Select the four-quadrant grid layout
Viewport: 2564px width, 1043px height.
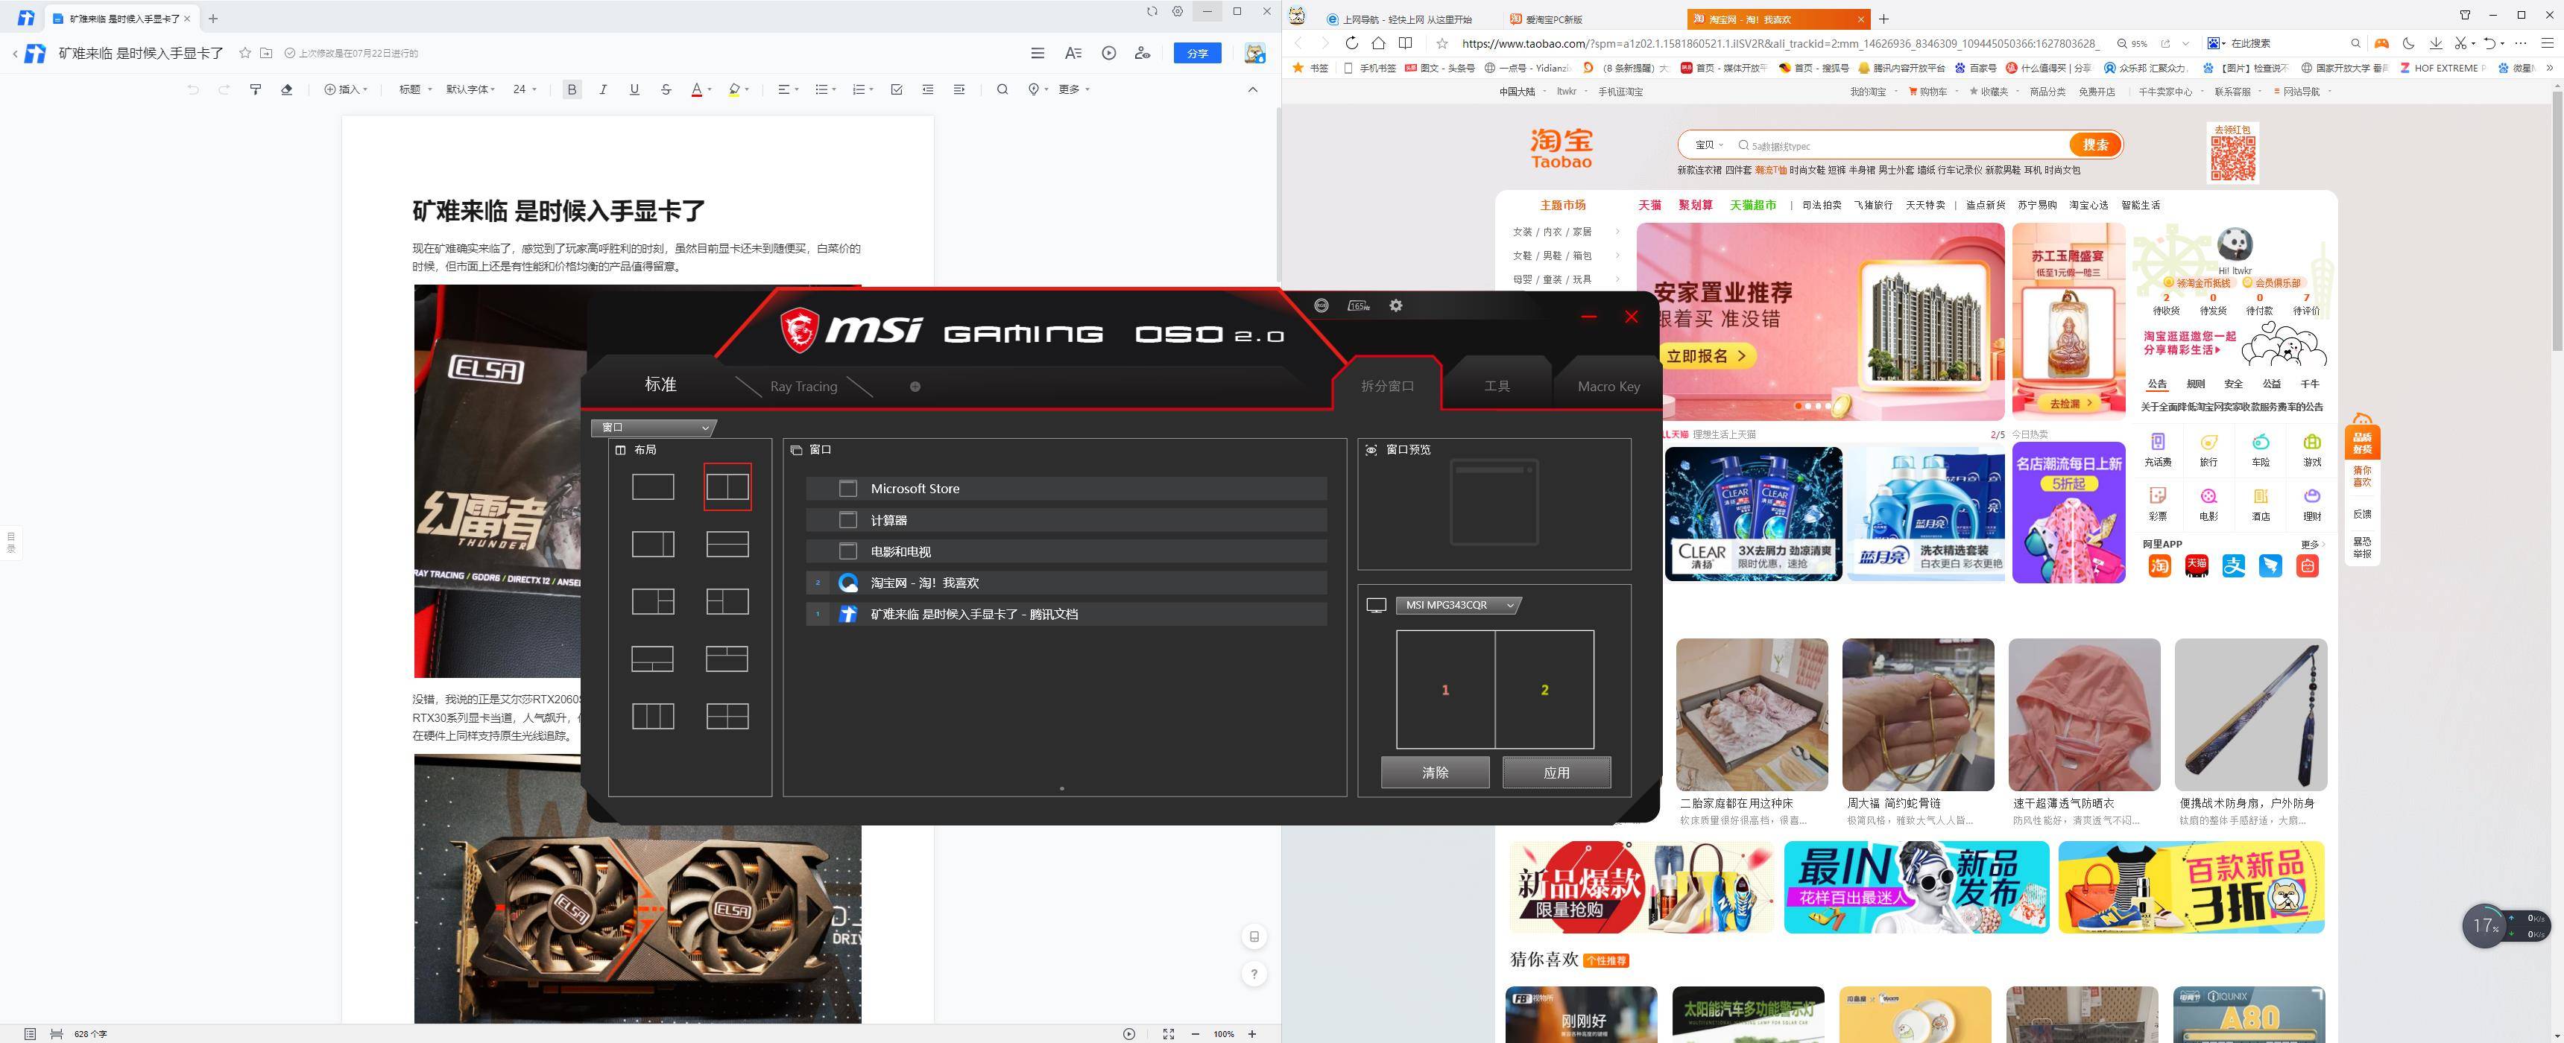tap(727, 715)
